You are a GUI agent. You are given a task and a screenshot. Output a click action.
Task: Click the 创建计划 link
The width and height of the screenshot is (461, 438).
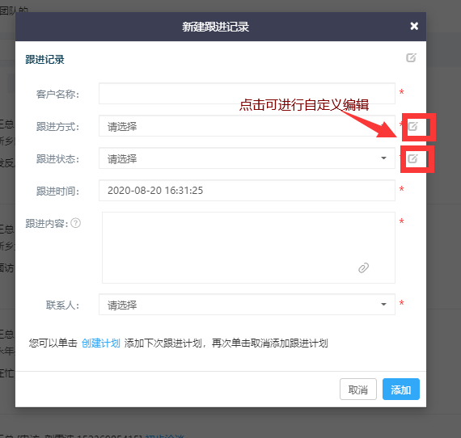pos(101,343)
